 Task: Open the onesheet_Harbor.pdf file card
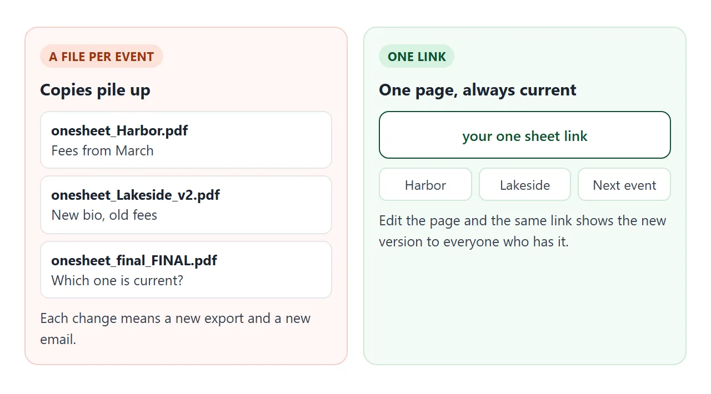pyautogui.click(x=186, y=140)
